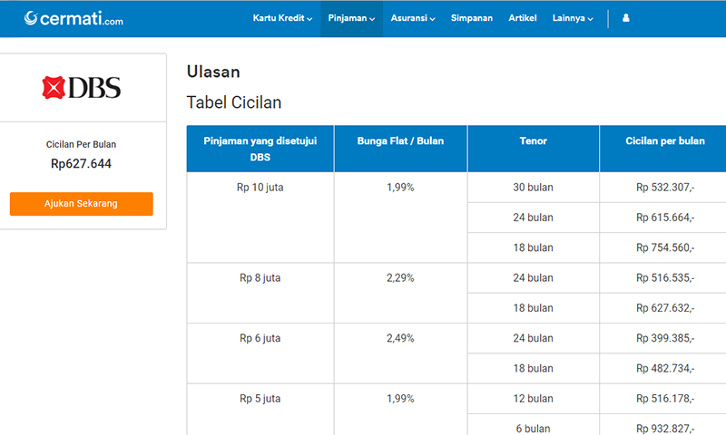Click the Tenor column header
The height and width of the screenshot is (435, 726).
[x=534, y=149]
